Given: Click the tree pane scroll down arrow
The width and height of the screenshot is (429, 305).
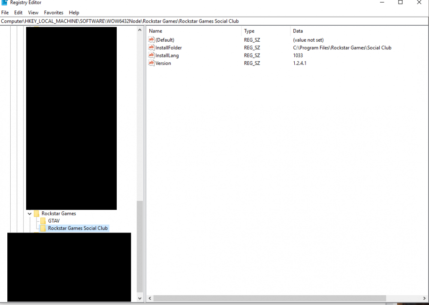Looking at the screenshot, I should [140, 299].
